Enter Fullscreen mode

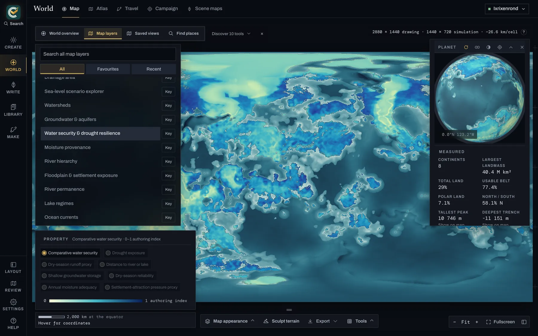pyautogui.click(x=500, y=322)
